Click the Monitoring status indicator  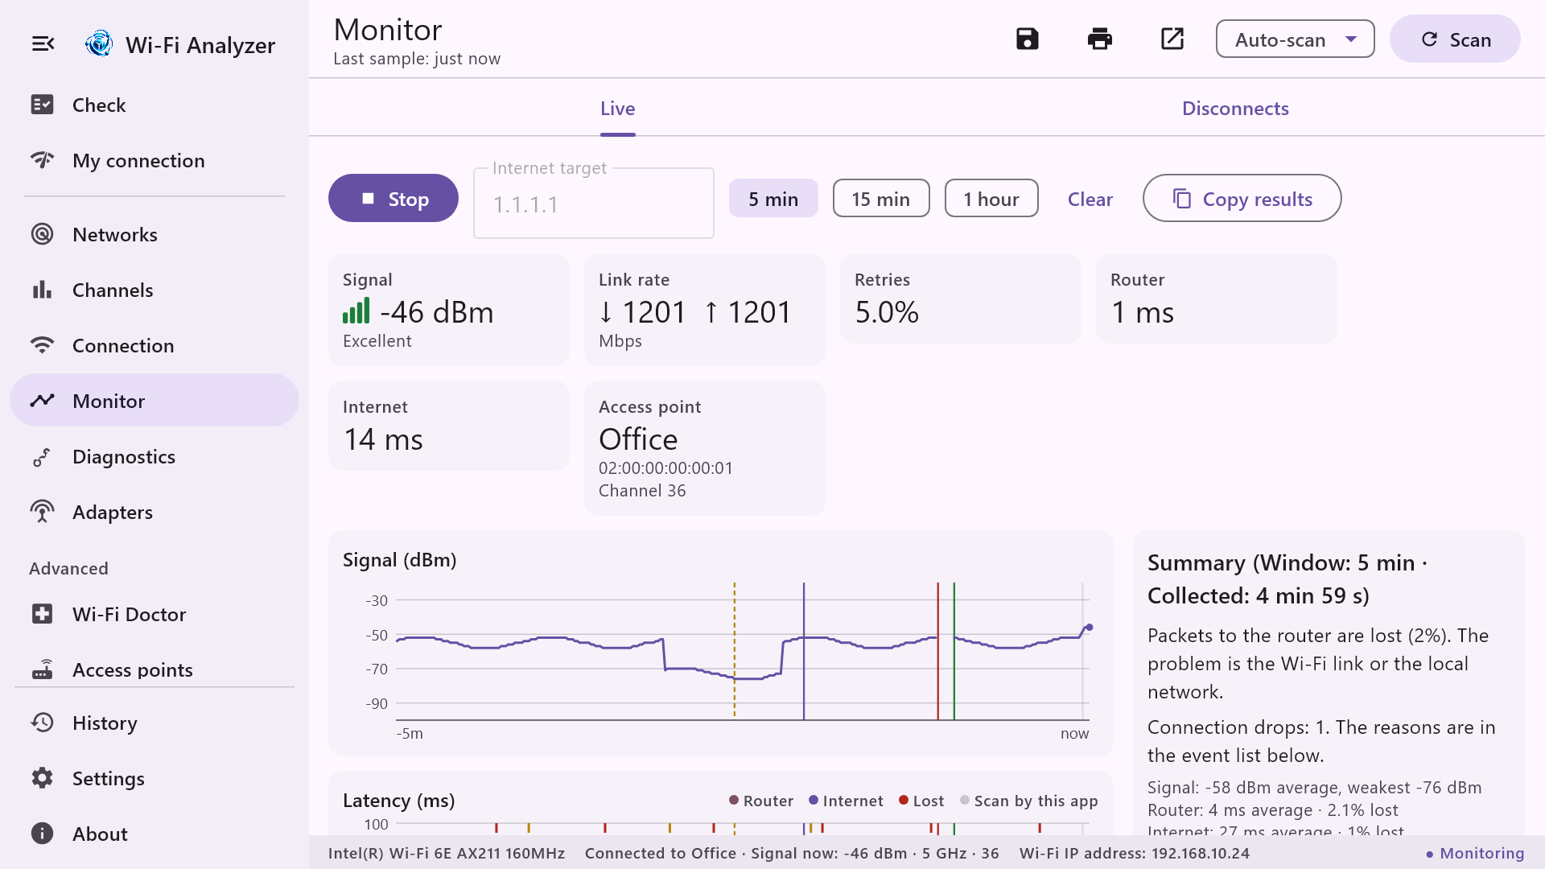1475,853
